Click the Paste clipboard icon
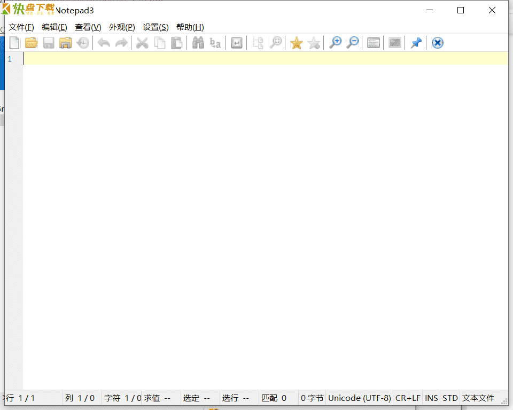 click(177, 43)
